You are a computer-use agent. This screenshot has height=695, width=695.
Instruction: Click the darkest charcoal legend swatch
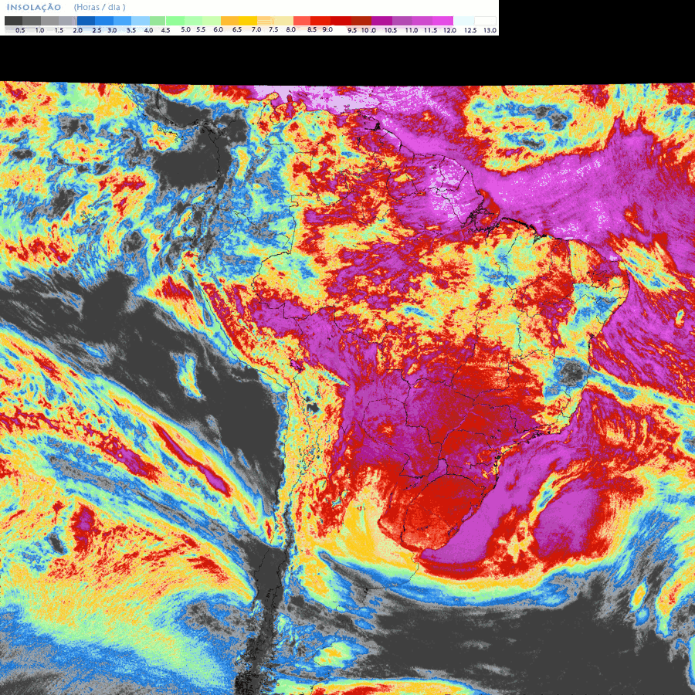coord(13,21)
